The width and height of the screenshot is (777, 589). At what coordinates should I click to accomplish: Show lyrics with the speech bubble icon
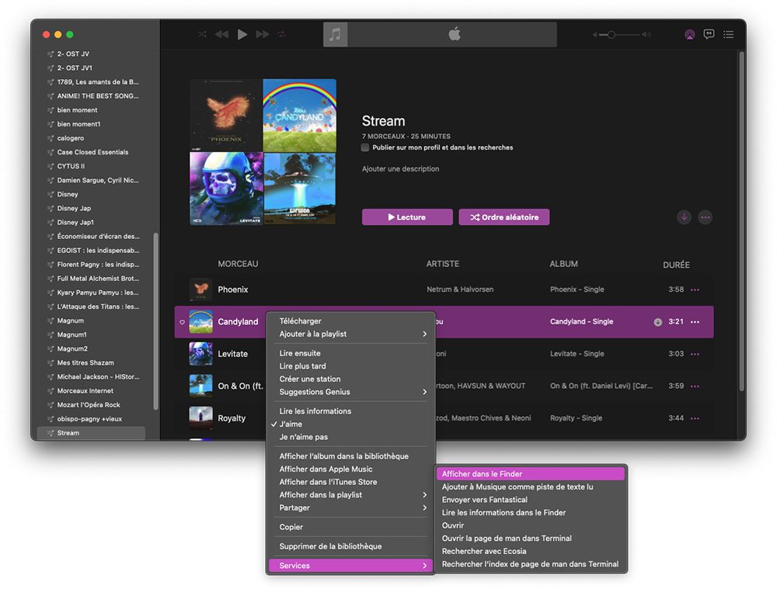coord(709,34)
